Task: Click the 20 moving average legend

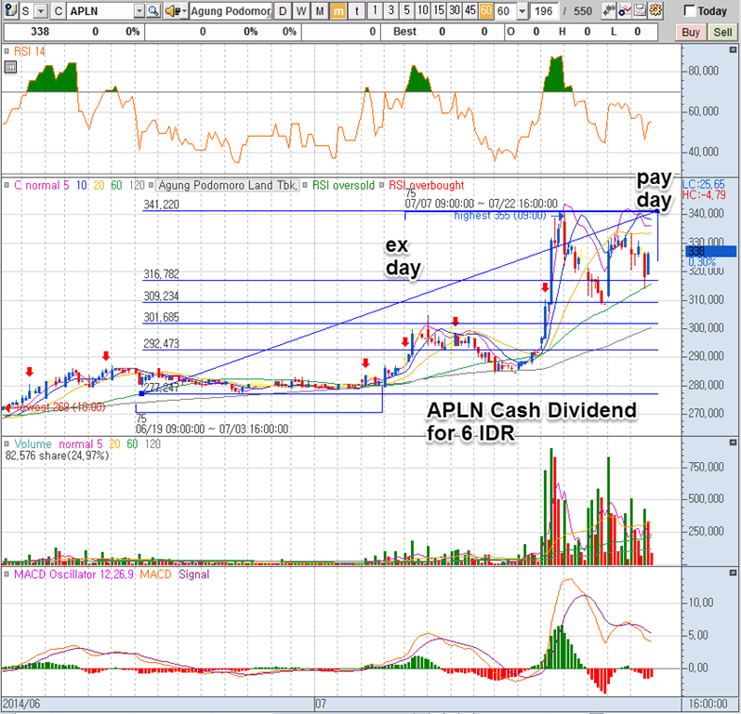Action: click(x=99, y=185)
